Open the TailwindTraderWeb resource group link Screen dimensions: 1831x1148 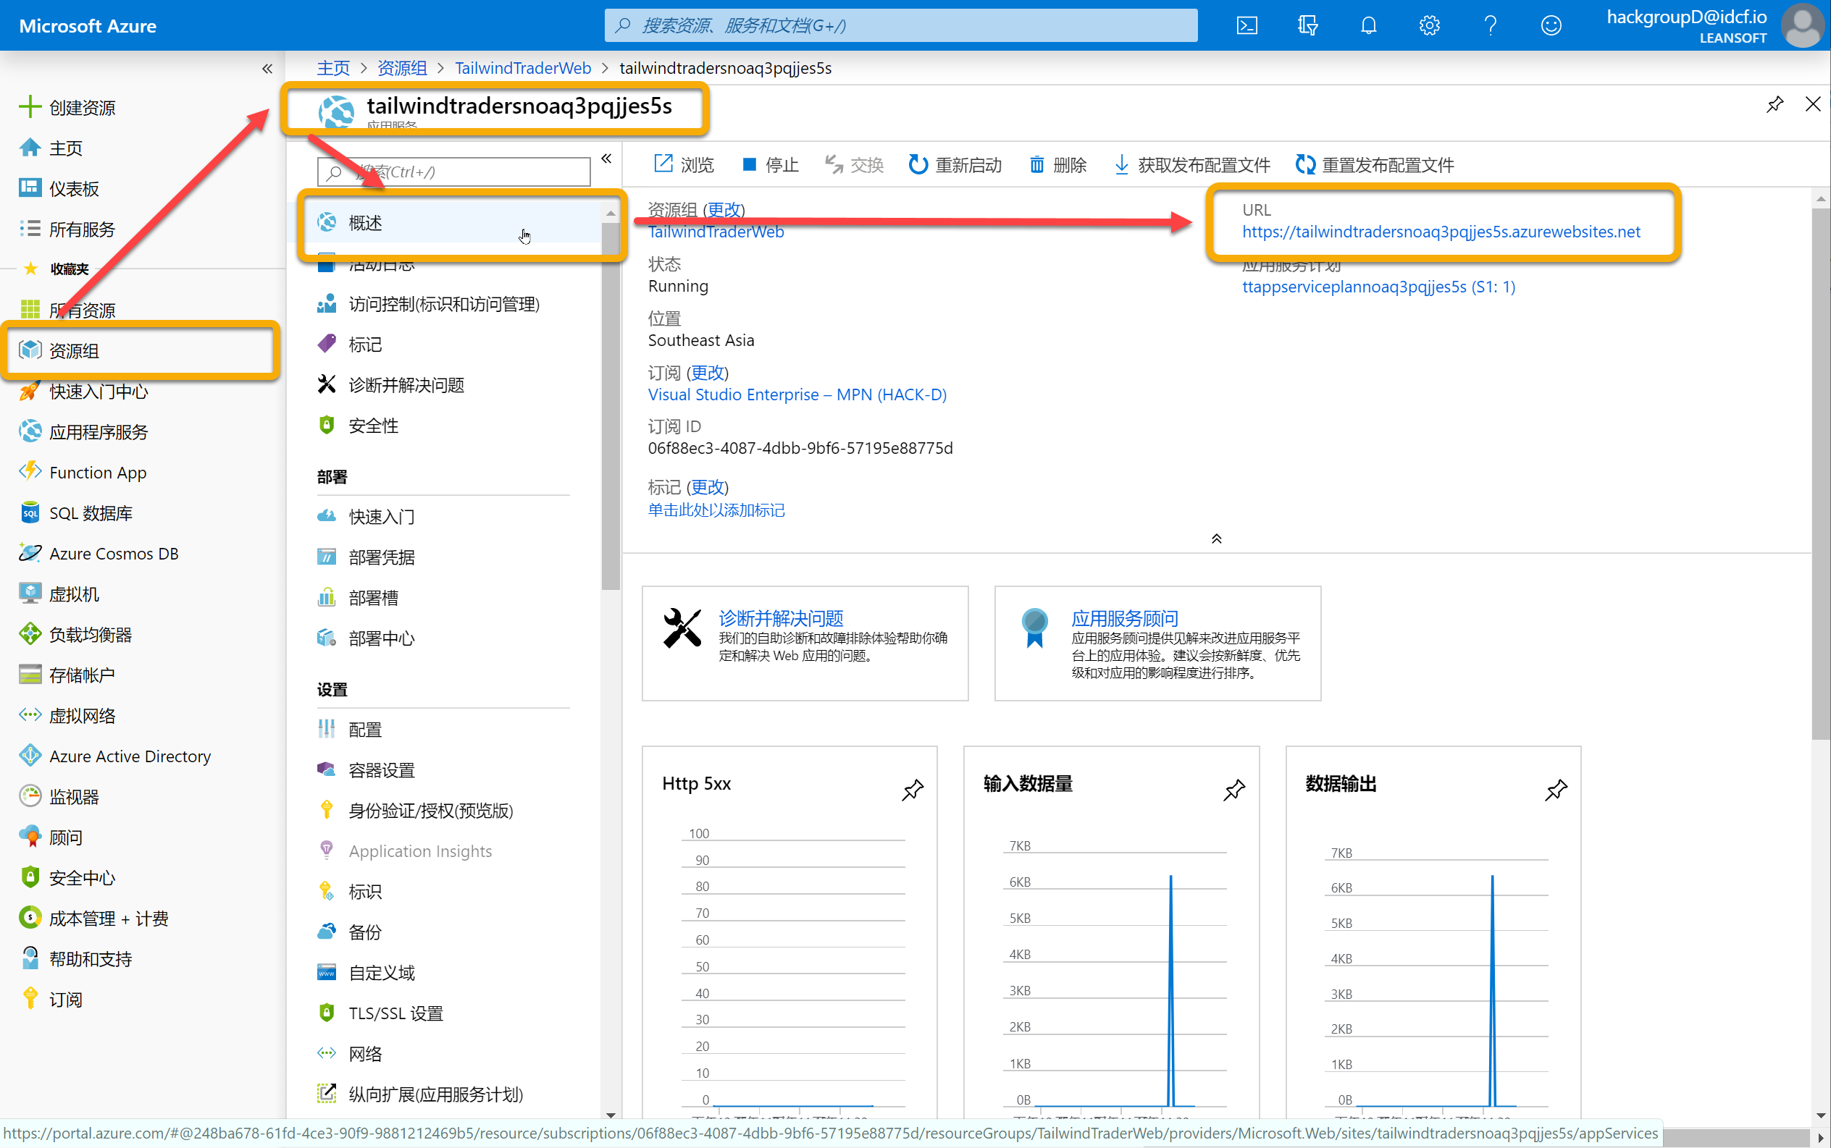[716, 232]
